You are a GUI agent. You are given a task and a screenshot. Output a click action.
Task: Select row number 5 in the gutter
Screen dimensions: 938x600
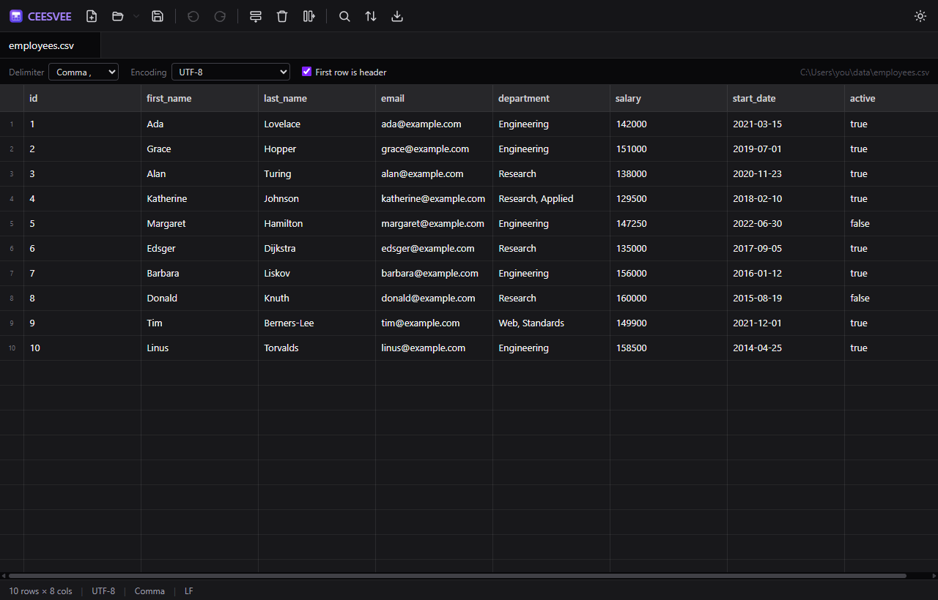pos(12,224)
